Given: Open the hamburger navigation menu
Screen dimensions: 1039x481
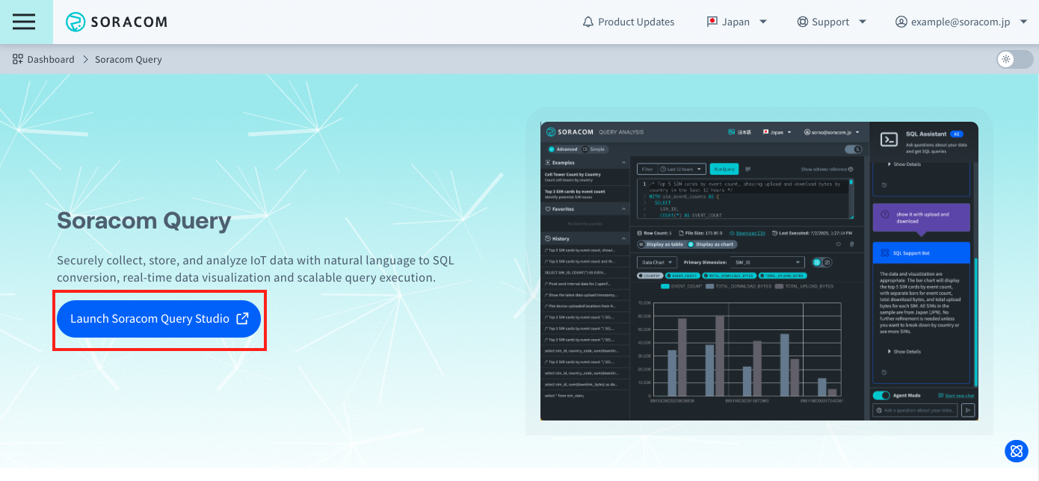Looking at the screenshot, I should pos(23,22).
